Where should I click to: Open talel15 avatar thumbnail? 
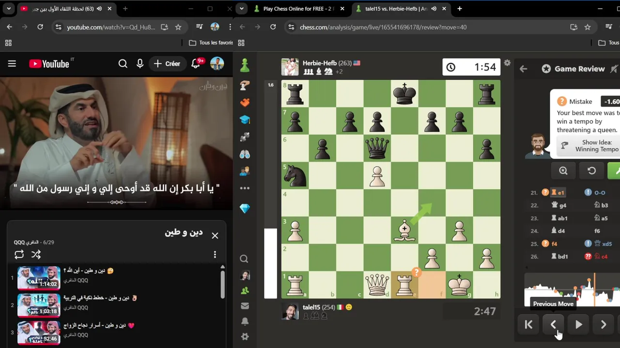click(290, 311)
